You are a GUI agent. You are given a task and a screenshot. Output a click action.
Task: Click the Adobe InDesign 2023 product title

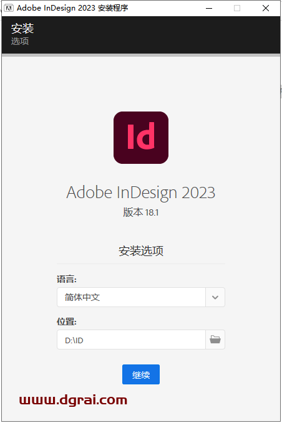(x=141, y=192)
